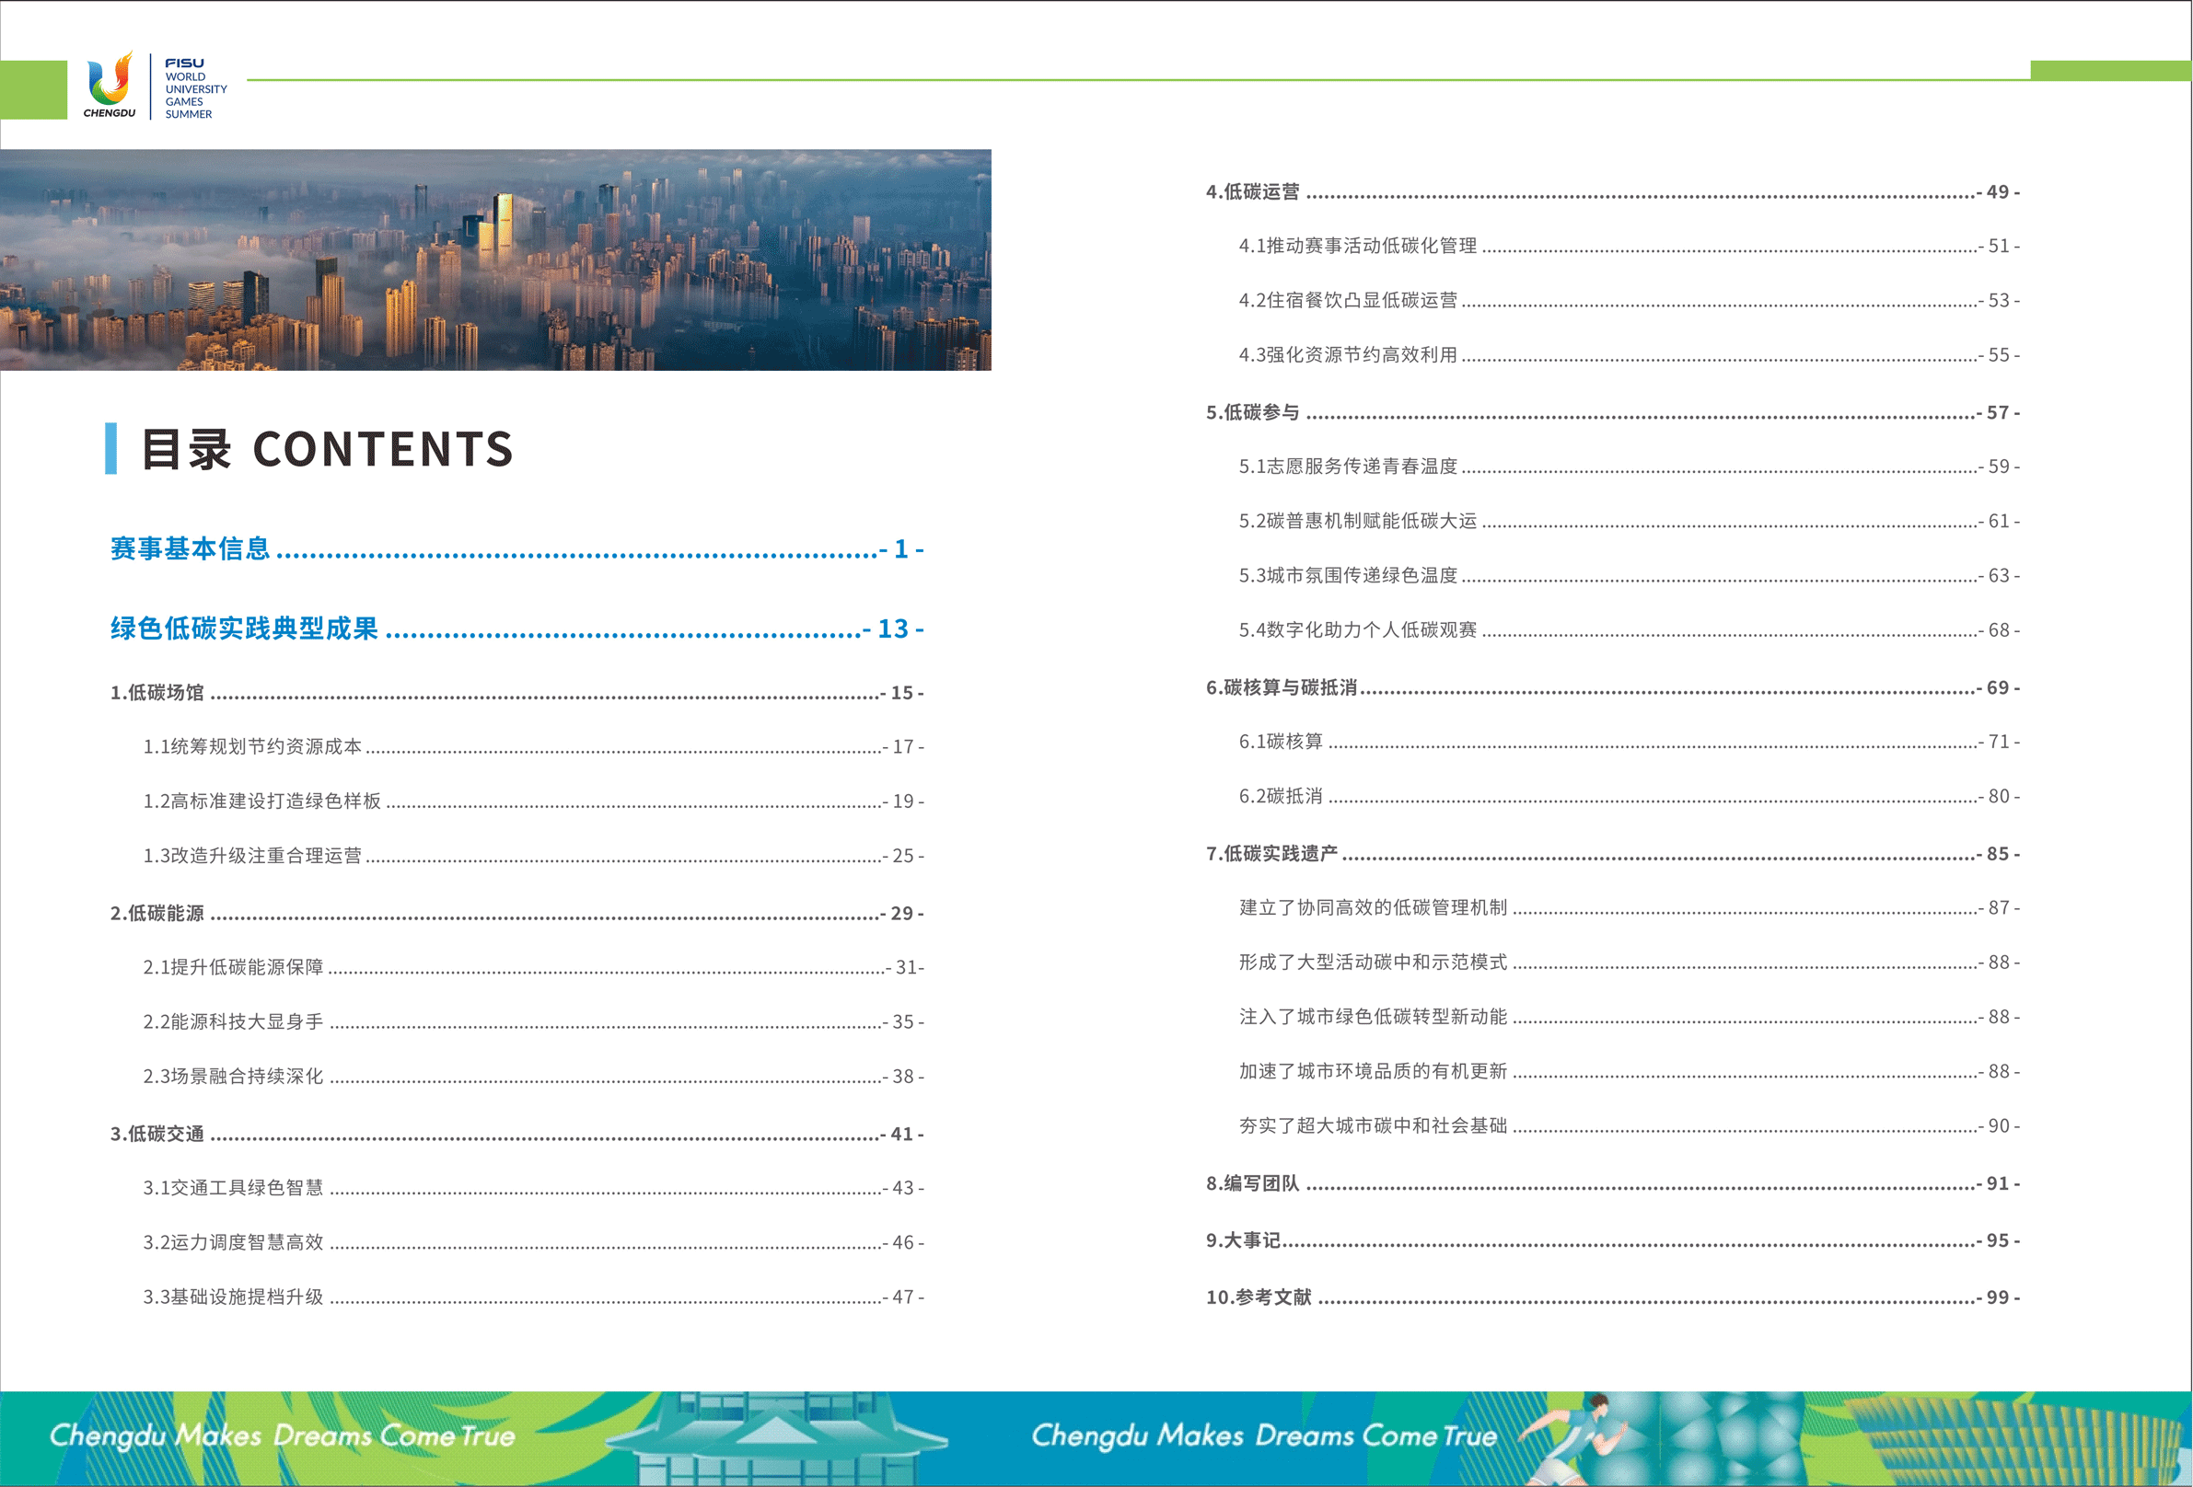The height and width of the screenshot is (1487, 2193).
Task: Select entry 2.2能源科技大显身手
Action: pyautogui.click(x=533, y=1021)
